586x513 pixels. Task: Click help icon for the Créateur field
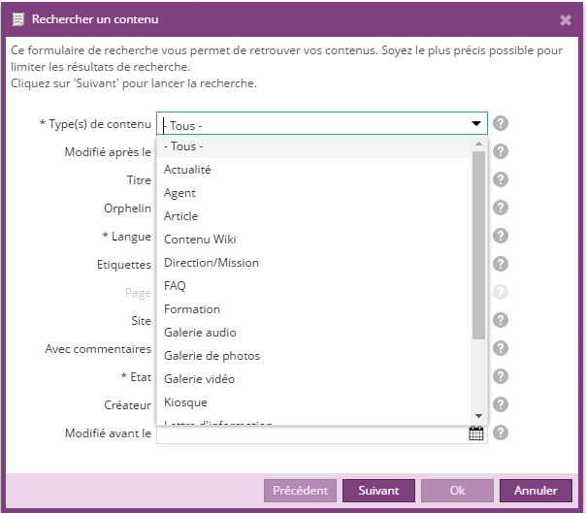[501, 404]
